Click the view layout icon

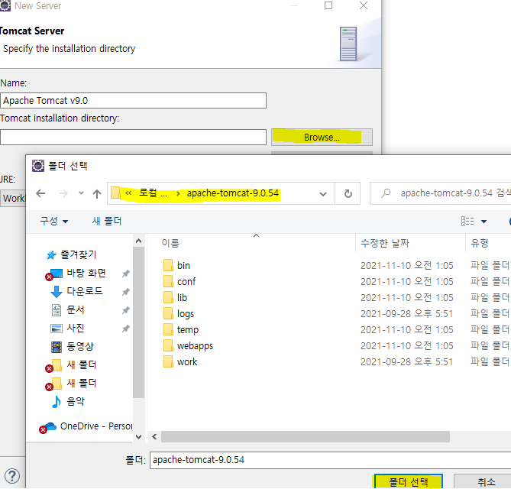467,222
